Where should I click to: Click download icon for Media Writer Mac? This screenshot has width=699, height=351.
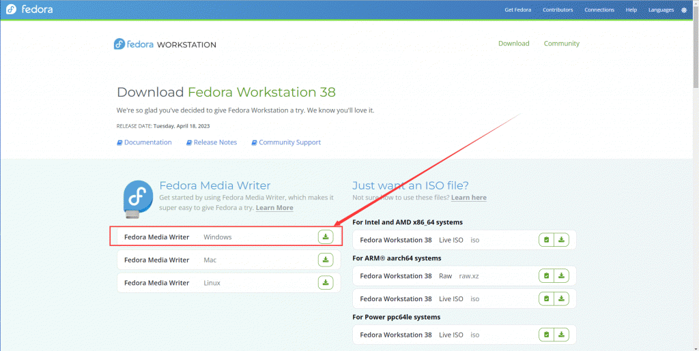click(326, 260)
